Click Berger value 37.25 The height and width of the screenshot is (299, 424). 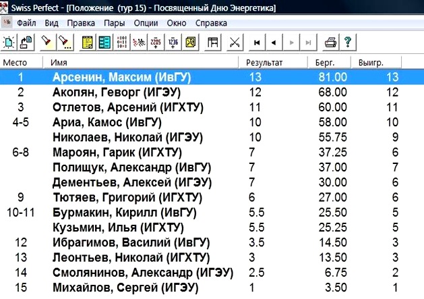(x=332, y=153)
